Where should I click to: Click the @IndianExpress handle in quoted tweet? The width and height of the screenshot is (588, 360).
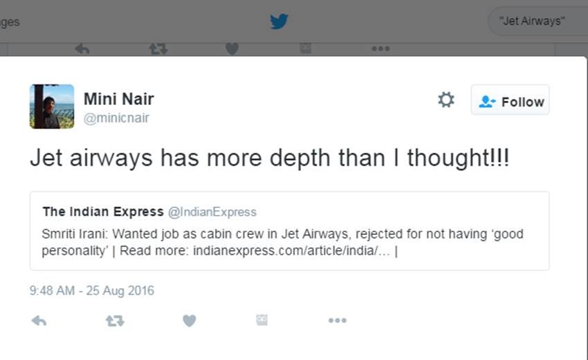click(212, 212)
